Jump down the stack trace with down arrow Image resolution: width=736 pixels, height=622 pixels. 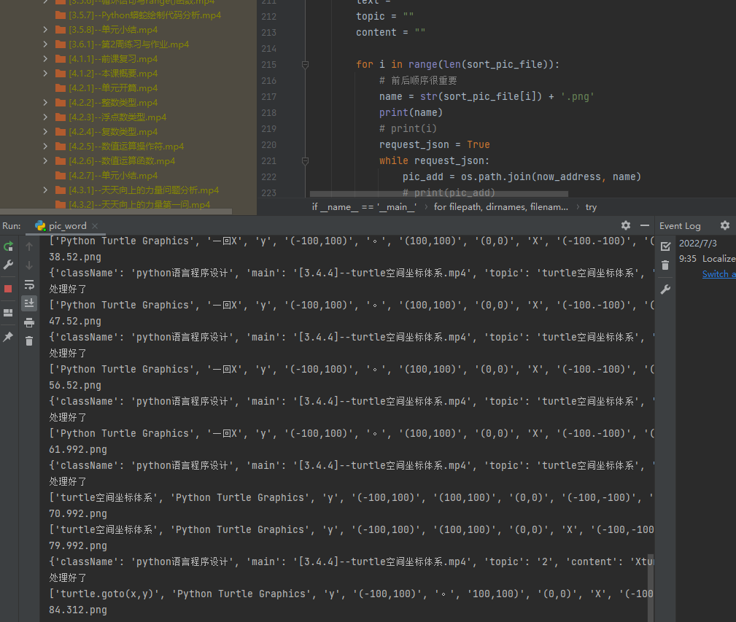click(29, 265)
